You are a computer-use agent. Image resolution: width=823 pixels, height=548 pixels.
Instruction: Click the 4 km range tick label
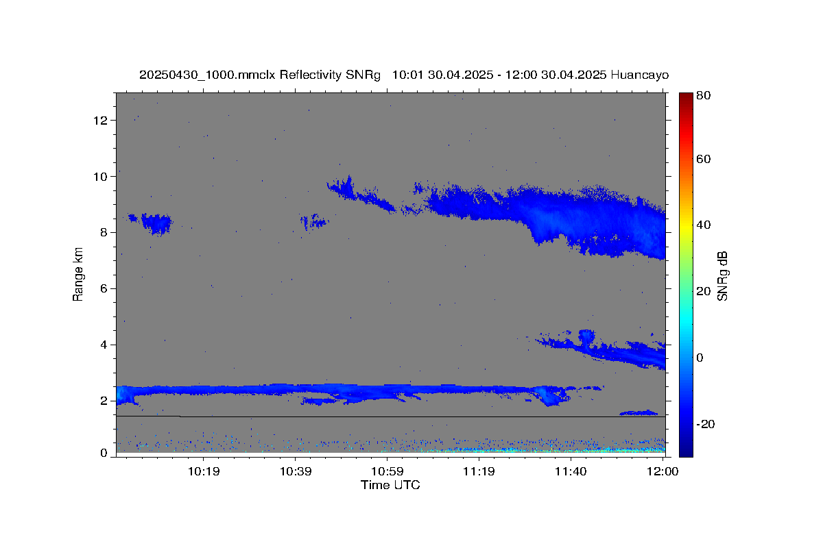point(104,345)
